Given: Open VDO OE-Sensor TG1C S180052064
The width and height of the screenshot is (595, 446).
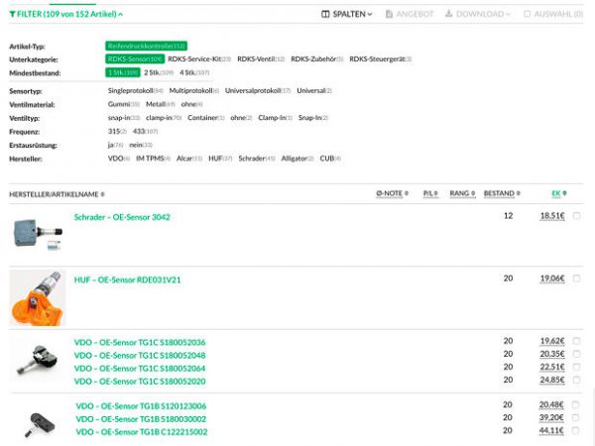Looking at the screenshot, I should tap(140, 369).
